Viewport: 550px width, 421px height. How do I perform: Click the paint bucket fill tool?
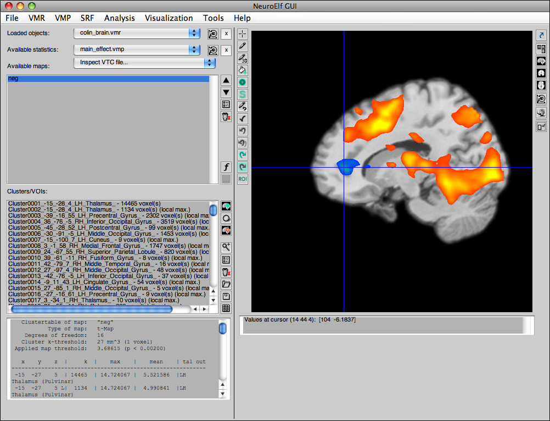coord(242,70)
